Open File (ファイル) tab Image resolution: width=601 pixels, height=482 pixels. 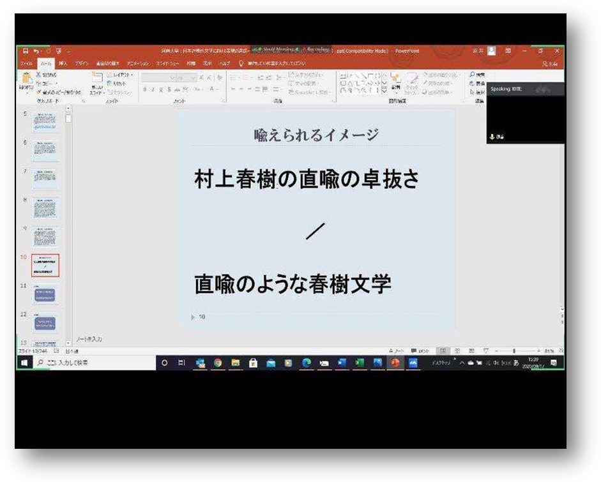(x=26, y=63)
